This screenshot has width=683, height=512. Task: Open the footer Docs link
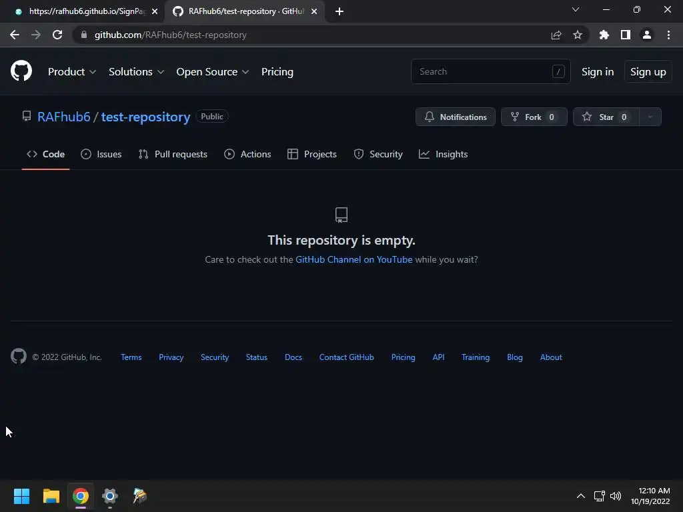[293, 357]
